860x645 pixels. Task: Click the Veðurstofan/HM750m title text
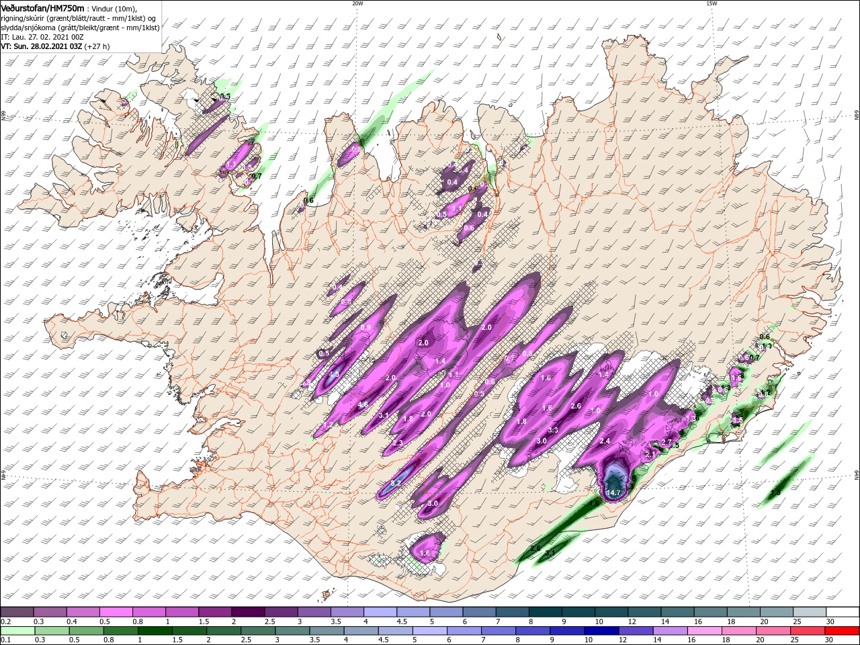(42, 8)
